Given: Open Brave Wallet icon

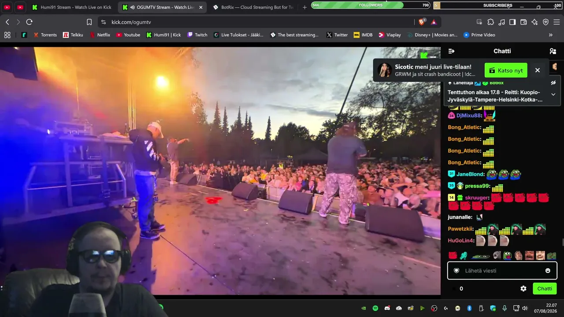Looking at the screenshot, I should 523,22.
